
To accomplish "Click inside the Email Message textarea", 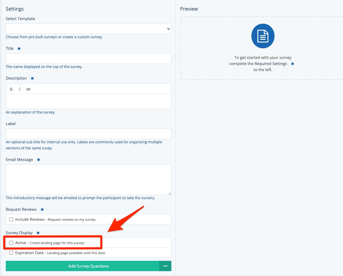I will coord(88,179).
